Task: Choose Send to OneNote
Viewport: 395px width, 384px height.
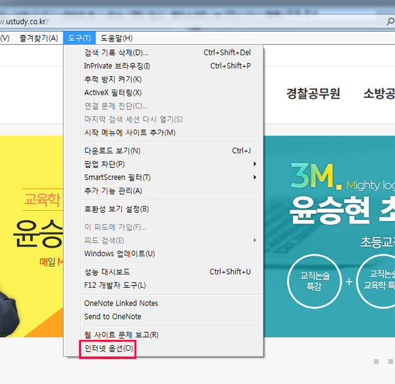Action: click(113, 317)
